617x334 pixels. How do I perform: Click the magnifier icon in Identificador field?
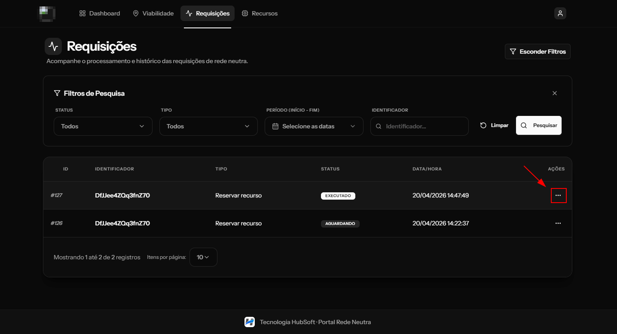point(379,127)
